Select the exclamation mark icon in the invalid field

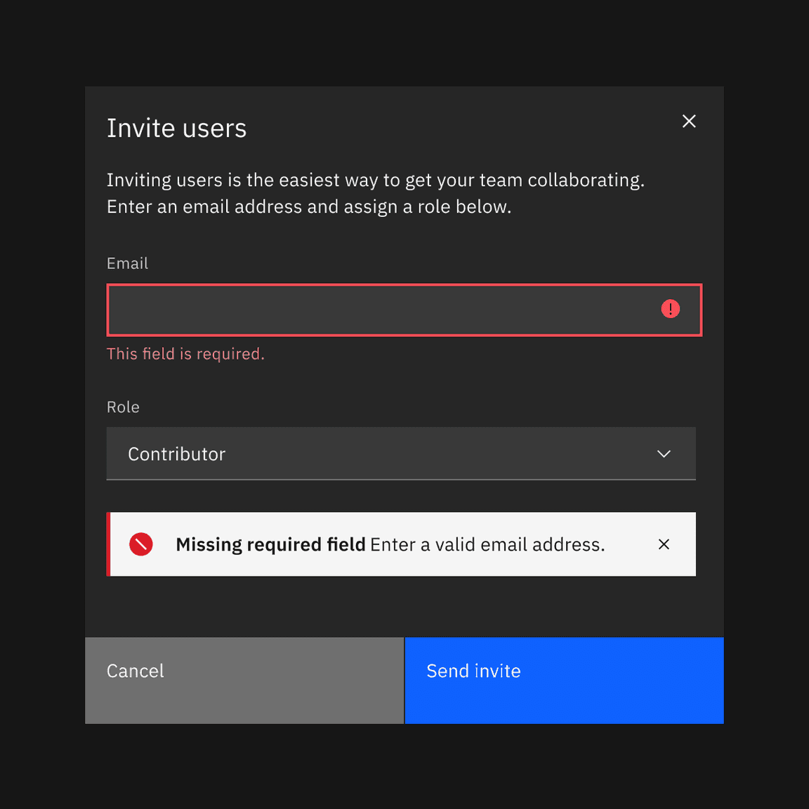670,309
